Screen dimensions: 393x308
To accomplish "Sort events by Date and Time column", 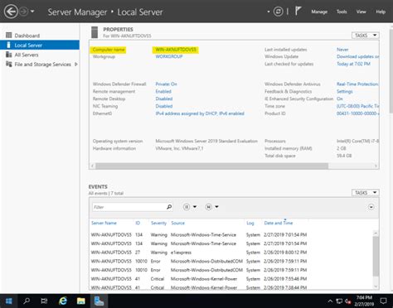I will click(x=279, y=223).
